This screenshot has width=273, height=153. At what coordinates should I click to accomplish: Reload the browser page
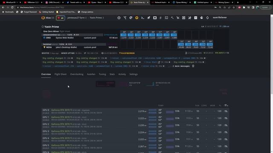click(x=12, y=8)
